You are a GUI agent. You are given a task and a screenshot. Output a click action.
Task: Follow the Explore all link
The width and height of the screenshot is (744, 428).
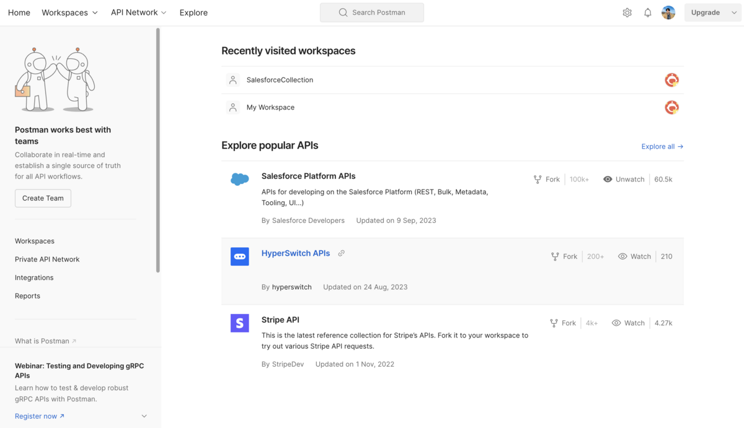(x=662, y=146)
